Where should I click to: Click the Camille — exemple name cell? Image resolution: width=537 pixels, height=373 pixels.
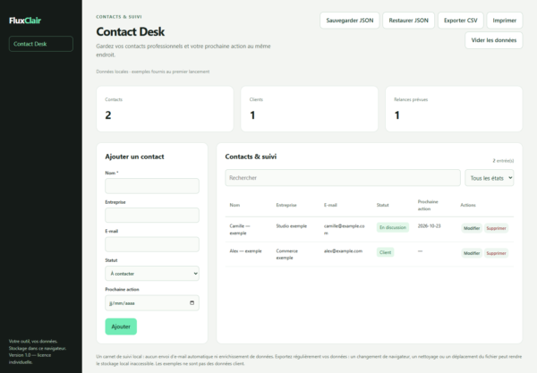tap(240, 229)
